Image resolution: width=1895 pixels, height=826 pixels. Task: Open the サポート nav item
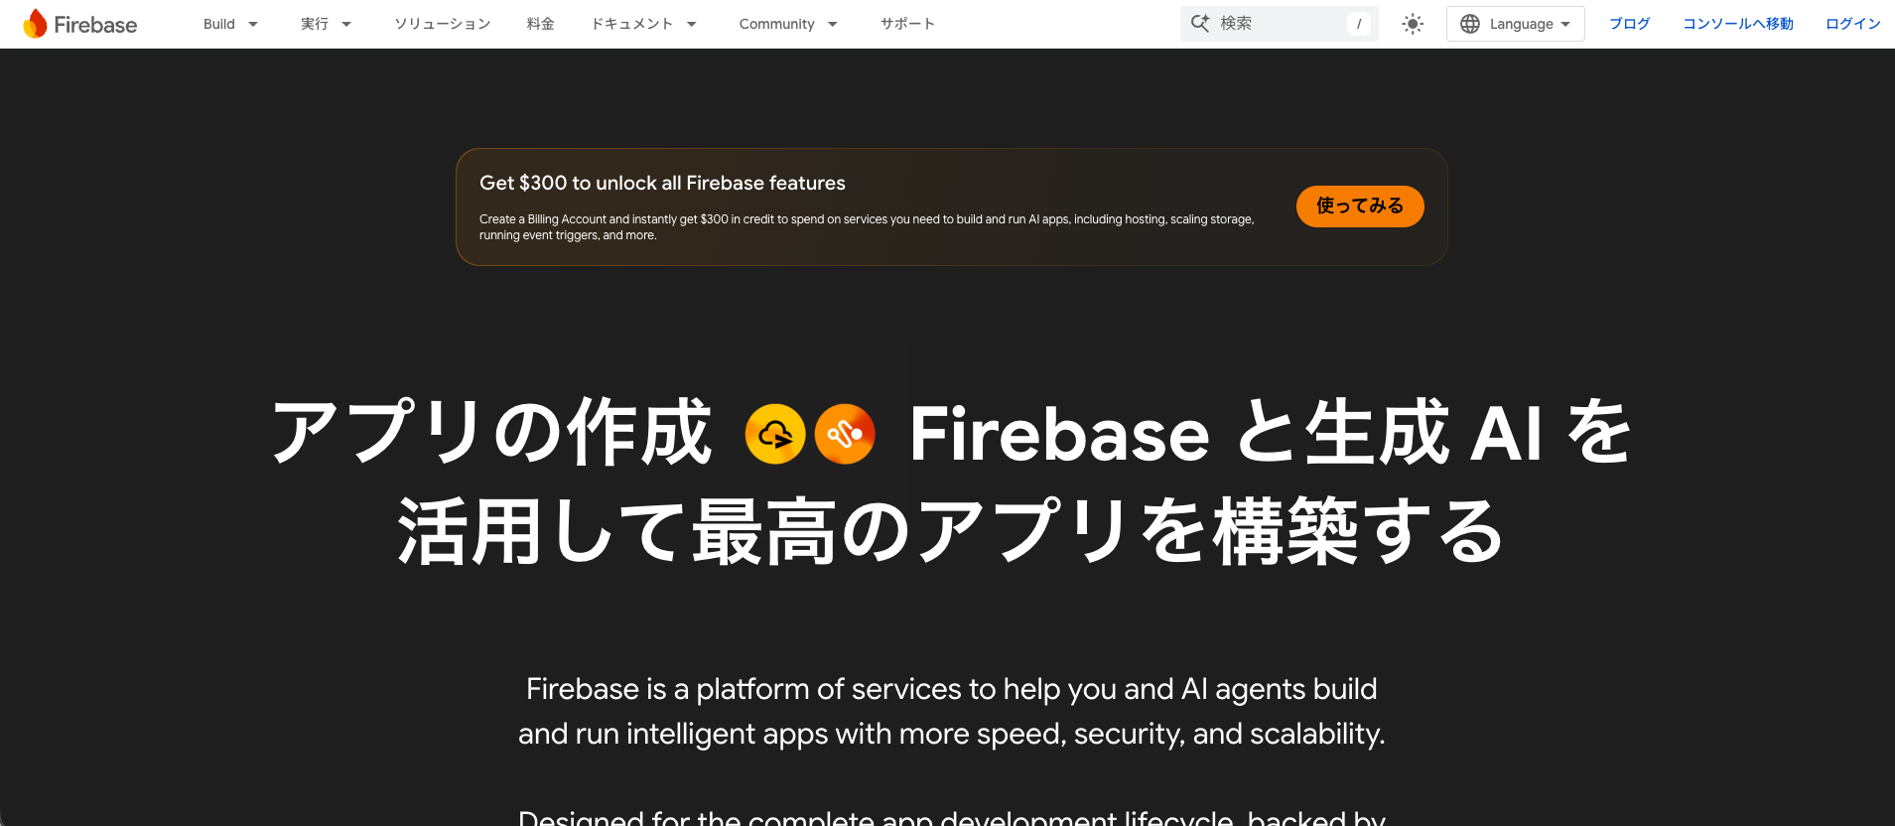(x=907, y=24)
